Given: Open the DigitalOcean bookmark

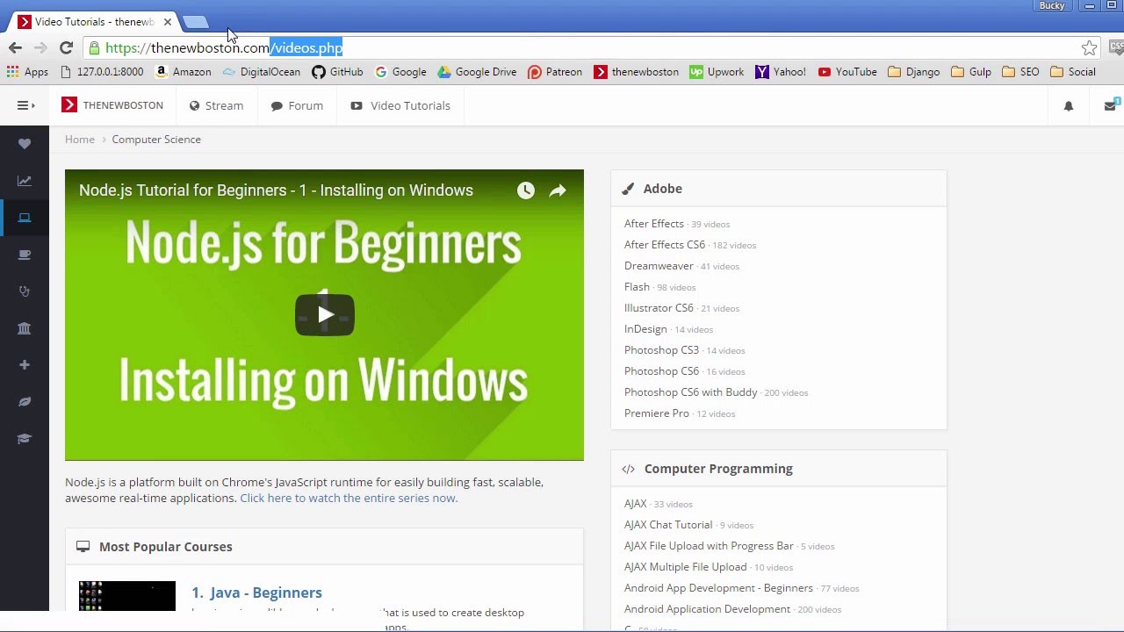Looking at the screenshot, I should (262, 72).
